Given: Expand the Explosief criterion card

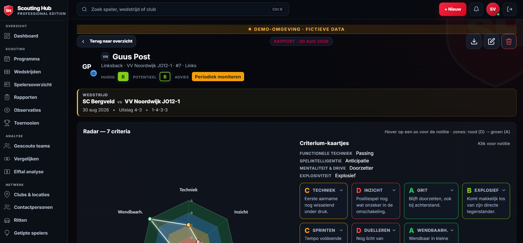Looking at the screenshot, I should 486,201.
